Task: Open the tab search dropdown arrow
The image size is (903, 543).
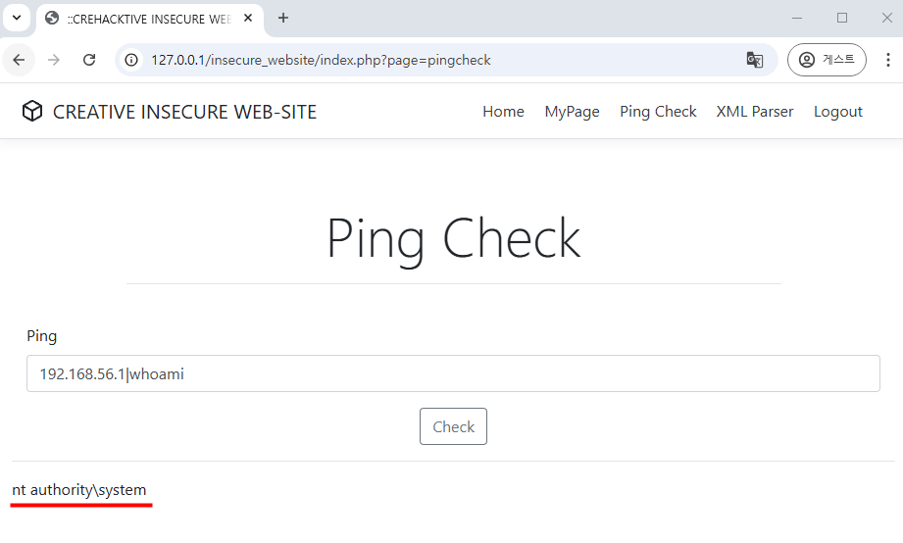Action: point(17,18)
